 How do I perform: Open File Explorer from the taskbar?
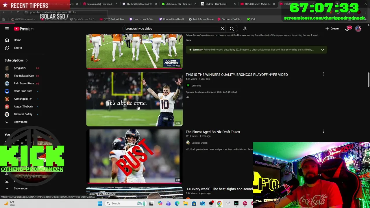[x=186, y=203]
